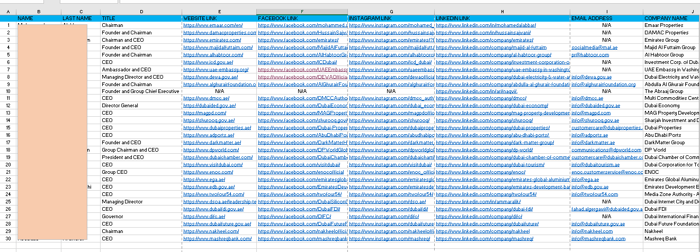
Task: Select column G header
Action: [391, 12]
